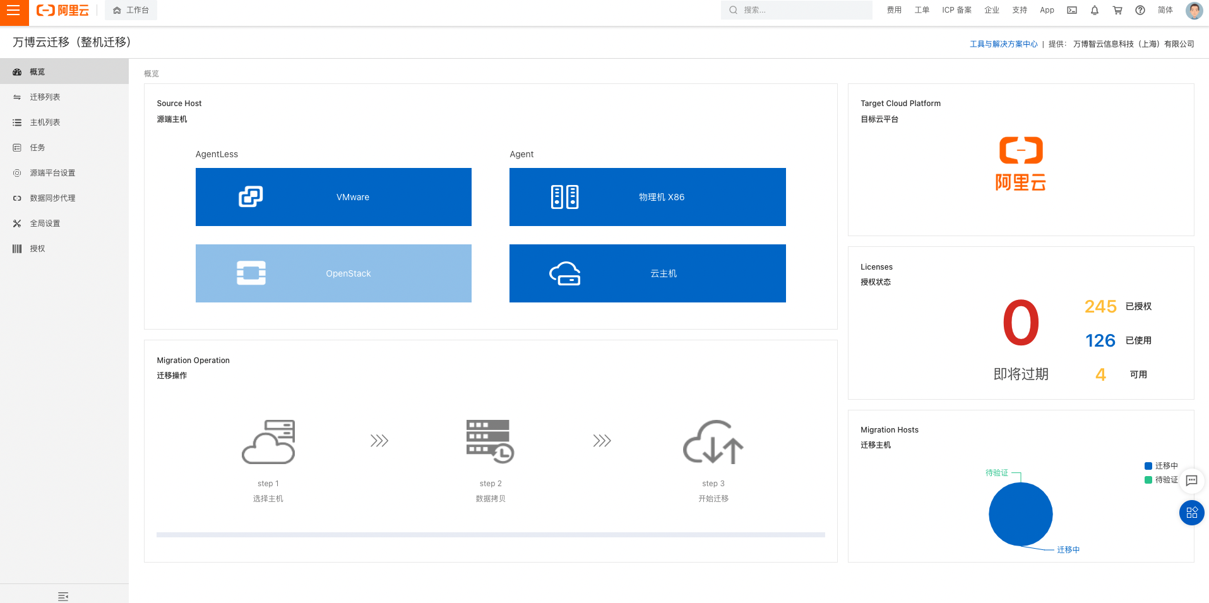1209x603 pixels.
Task: Open the help question mark icon
Action: coord(1140,10)
